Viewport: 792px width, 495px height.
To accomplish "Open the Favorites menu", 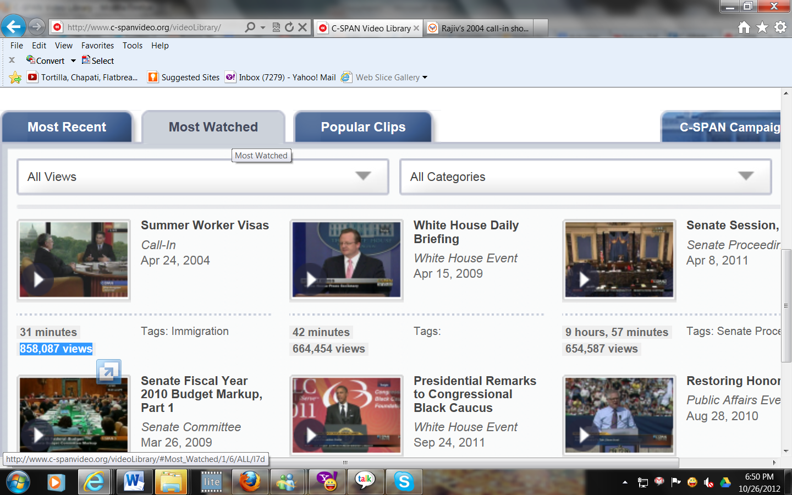I will pyautogui.click(x=98, y=46).
